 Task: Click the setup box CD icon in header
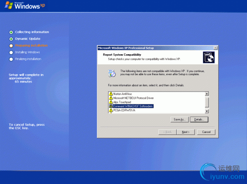pyautogui.click(x=209, y=57)
